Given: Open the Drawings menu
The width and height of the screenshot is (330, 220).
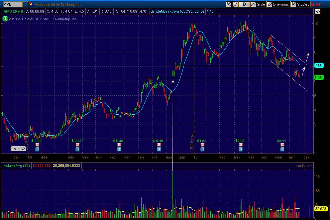Looking at the screenshot, I should (x=278, y=4).
